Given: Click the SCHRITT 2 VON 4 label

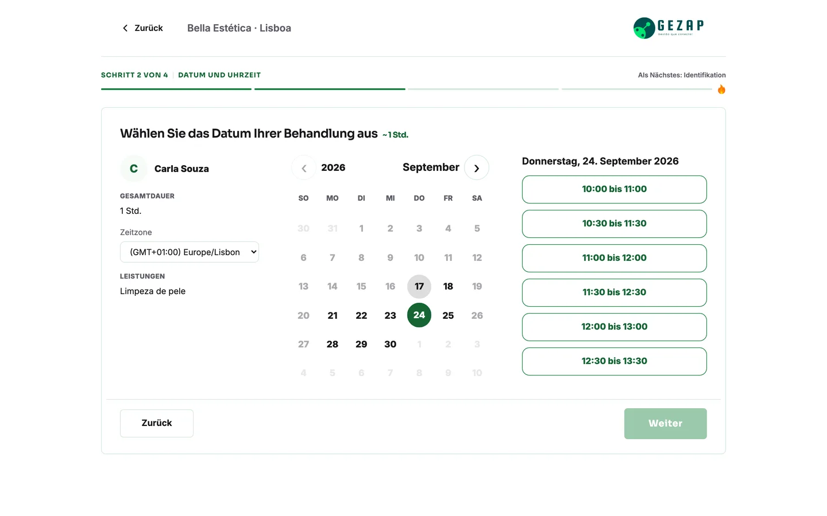Looking at the screenshot, I should pos(134,75).
